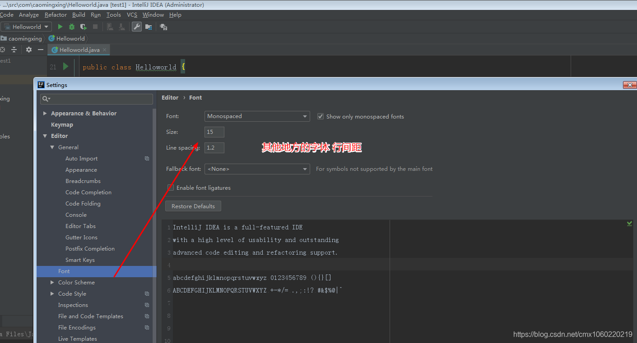This screenshot has height=343, width=637.
Task: Collapse the General tree node
Action: (52, 147)
